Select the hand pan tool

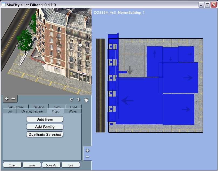tap(86, 100)
